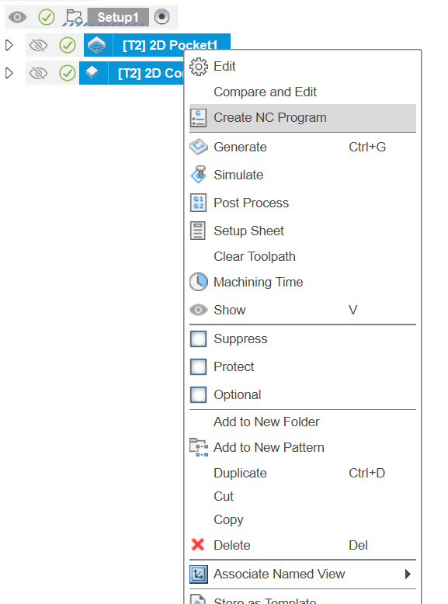The width and height of the screenshot is (448, 604).
Task: Toggle visibility of 2D Pocket1 operation
Action: point(39,46)
